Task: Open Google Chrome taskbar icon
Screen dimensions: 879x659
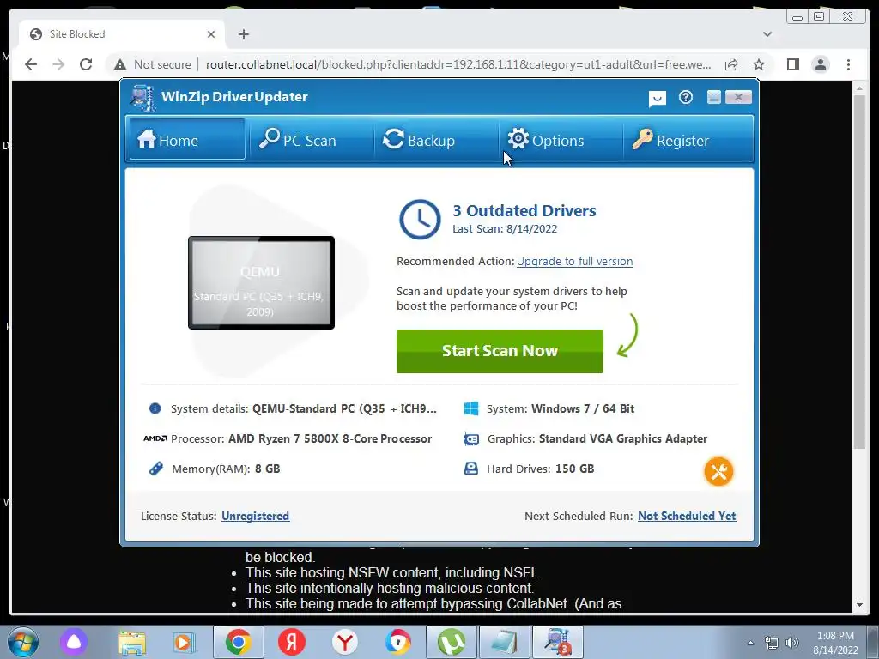Action: (x=239, y=642)
